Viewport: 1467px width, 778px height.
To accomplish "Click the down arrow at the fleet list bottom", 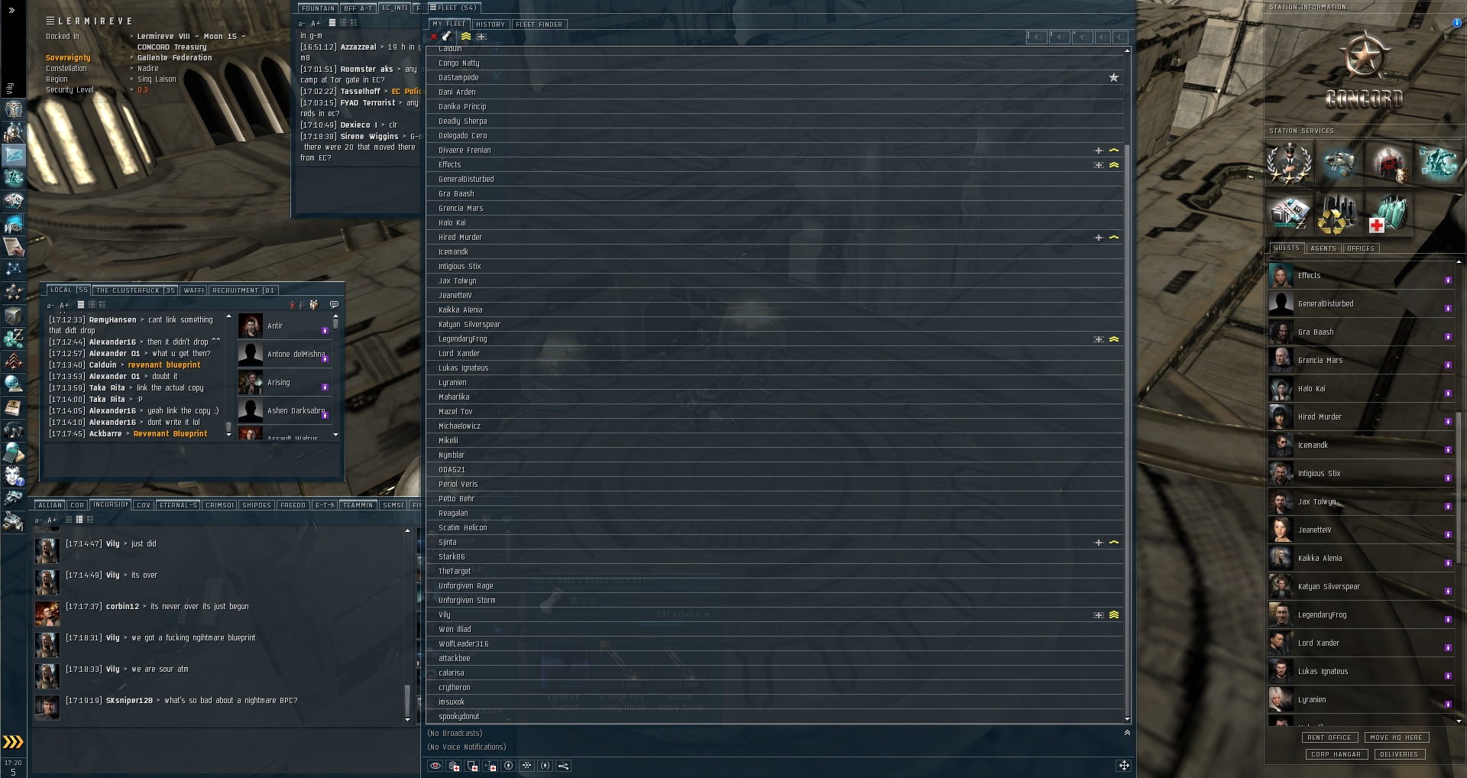I will point(1127,719).
